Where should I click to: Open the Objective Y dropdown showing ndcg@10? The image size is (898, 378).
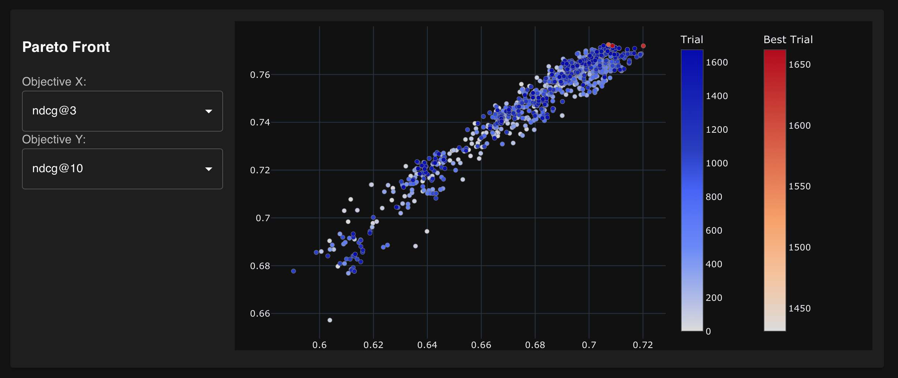pos(122,169)
